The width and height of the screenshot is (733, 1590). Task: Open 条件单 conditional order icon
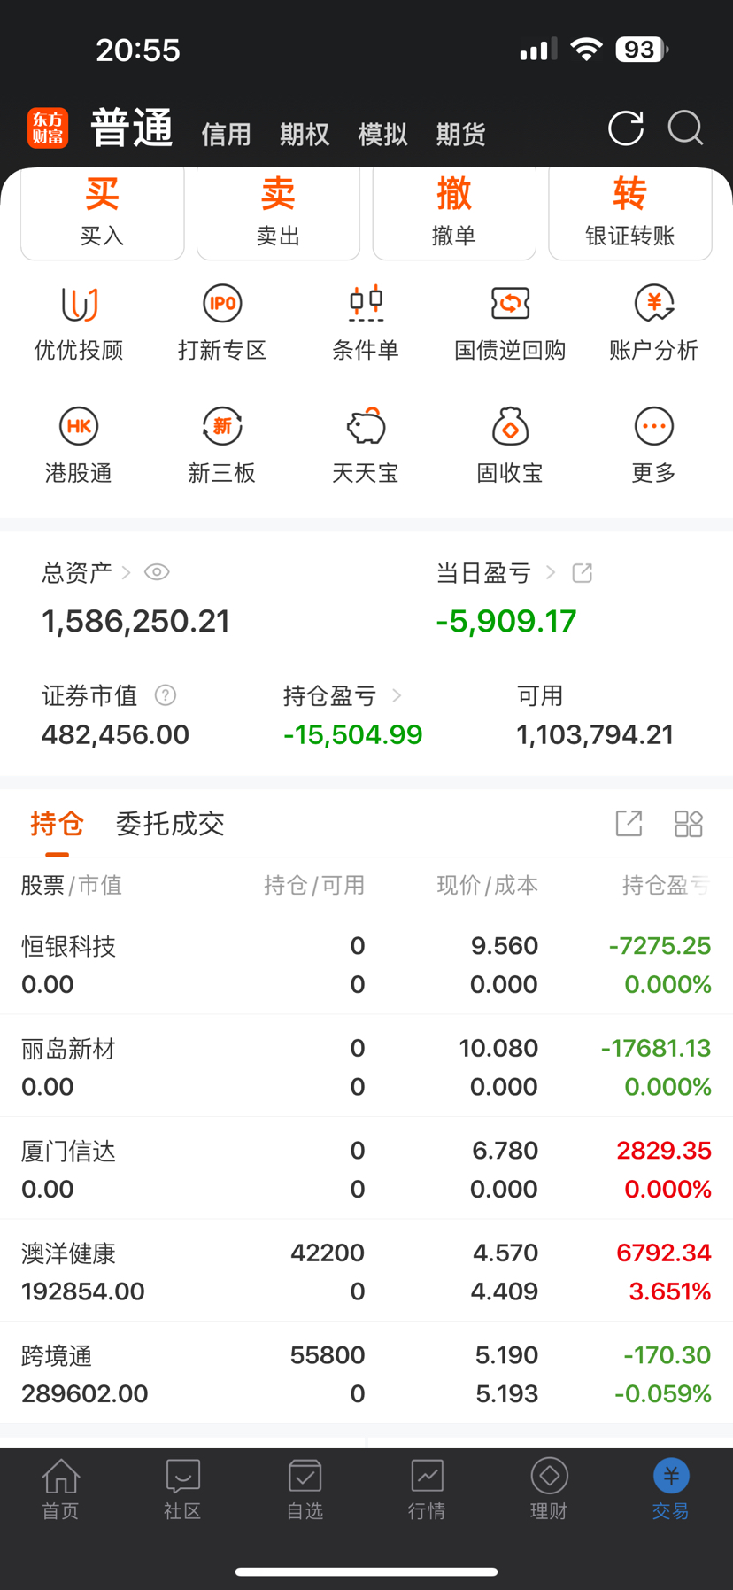(x=366, y=304)
